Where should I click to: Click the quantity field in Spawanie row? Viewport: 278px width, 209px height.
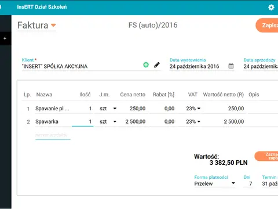(x=83, y=109)
